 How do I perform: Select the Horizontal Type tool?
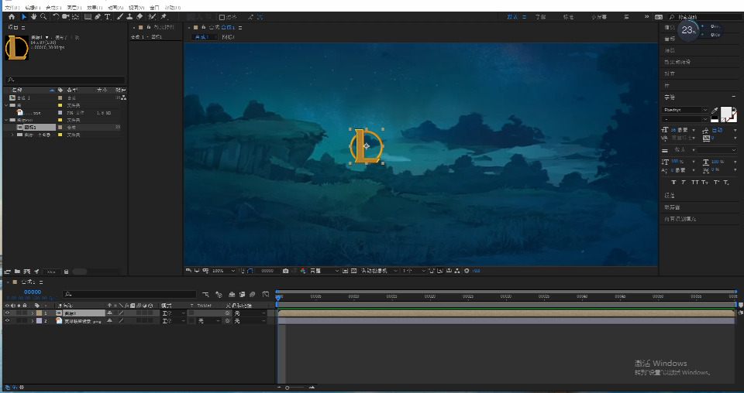(x=108, y=16)
